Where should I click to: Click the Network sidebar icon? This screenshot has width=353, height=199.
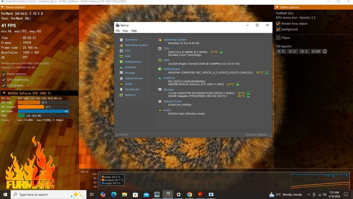coord(121,95)
